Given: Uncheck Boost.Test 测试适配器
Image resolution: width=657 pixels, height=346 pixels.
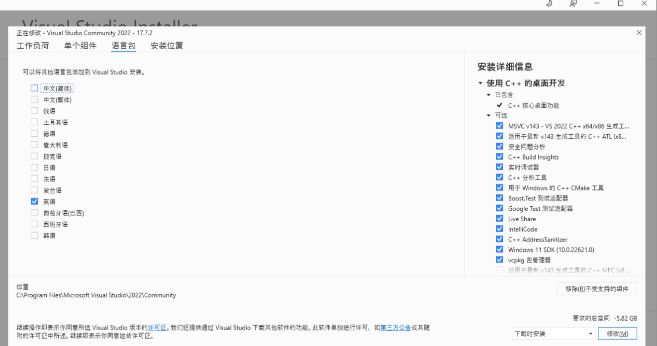Looking at the screenshot, I should point(499,198).
